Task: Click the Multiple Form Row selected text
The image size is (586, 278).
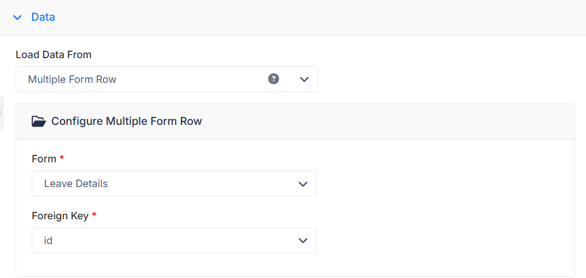Action: pyautogui.click(x=72, y=79)
